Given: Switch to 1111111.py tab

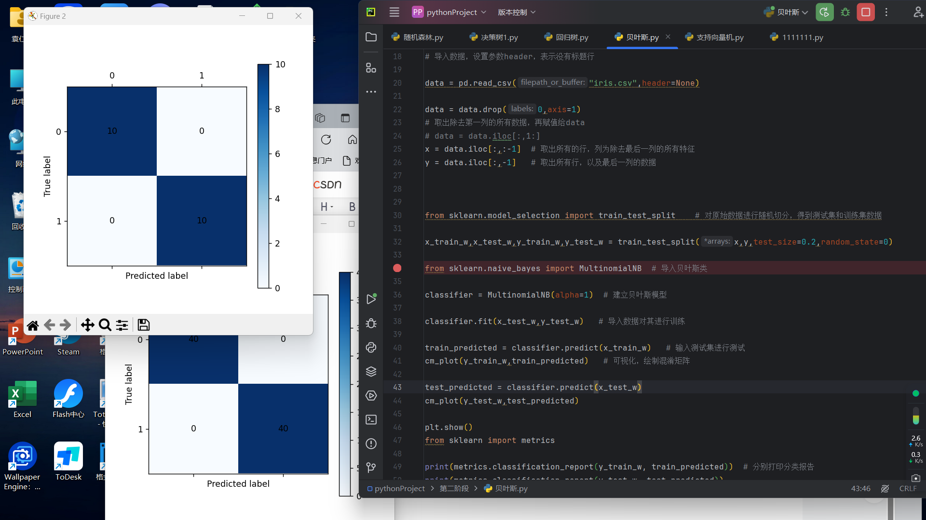Looking at the screenshot, I should (x=796, y=38).
